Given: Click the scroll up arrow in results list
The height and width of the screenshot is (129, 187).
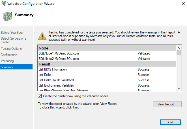Looking at the screenshot, I should pyautogui.click(x=179, y=48).
